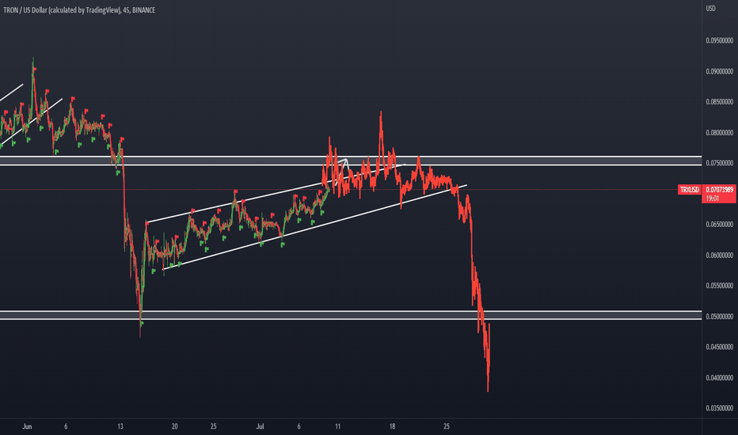Click the 0.08500000 price axis label

719,101
